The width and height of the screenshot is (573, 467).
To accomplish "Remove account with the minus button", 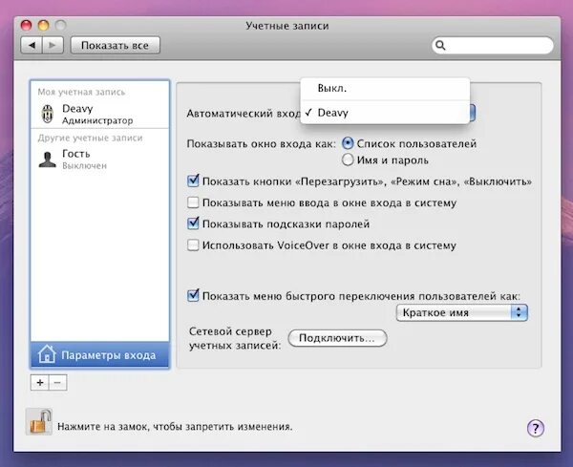I will 57,383.
